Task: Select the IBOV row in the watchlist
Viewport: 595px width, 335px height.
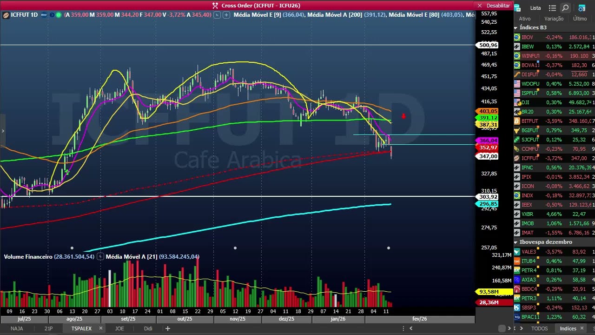Action: 554,37
